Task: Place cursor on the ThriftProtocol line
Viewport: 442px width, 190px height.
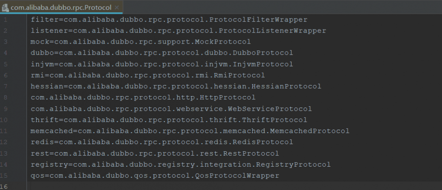Action: coord(169,120)
